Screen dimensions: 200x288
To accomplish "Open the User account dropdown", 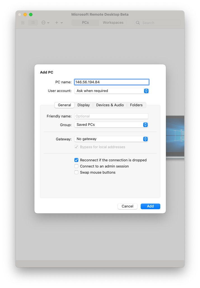I will click(112, 91).
